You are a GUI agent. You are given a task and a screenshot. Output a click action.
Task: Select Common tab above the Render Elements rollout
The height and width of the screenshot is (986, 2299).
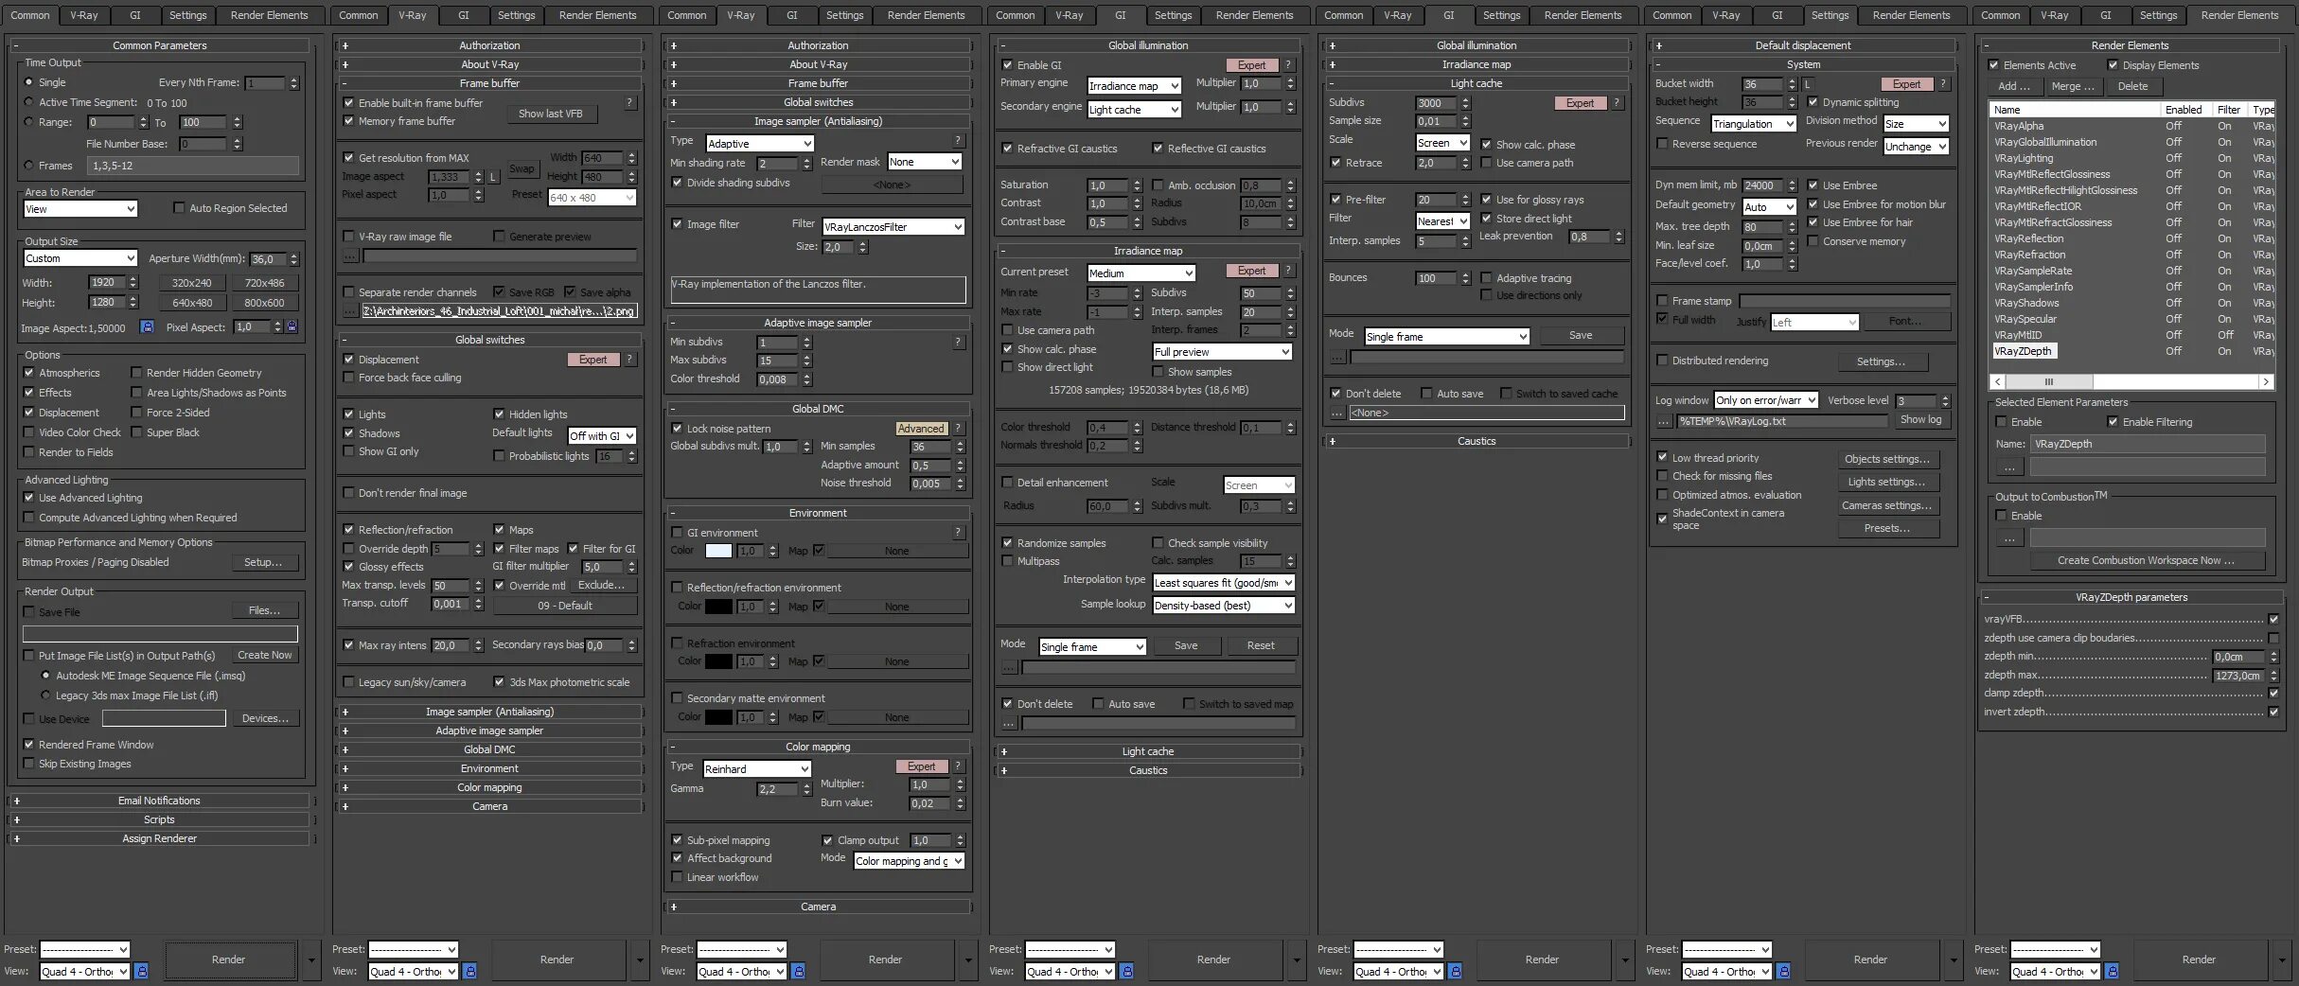point(2001,15)
